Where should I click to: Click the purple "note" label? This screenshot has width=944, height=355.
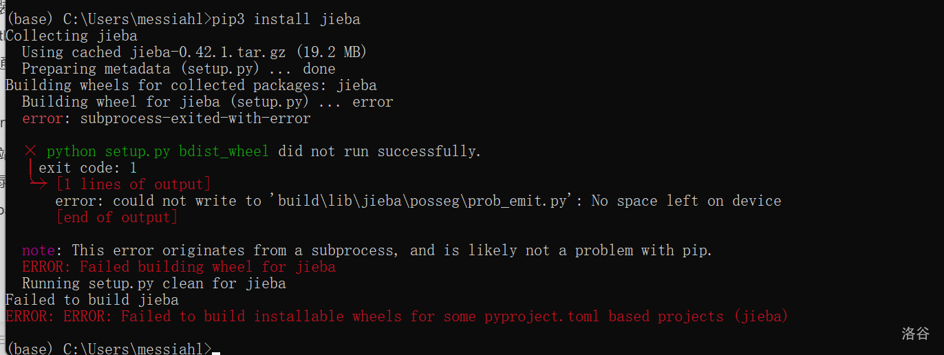pos(39,250)
